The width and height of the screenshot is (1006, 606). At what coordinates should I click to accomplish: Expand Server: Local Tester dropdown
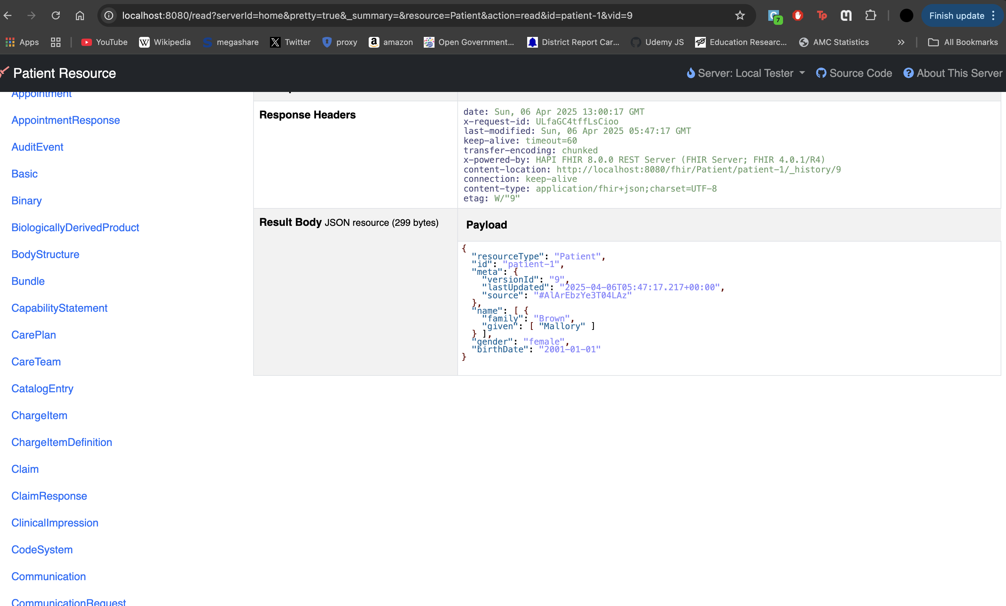746,73
